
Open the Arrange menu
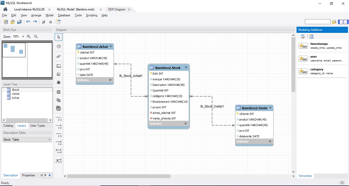(36, 15)
